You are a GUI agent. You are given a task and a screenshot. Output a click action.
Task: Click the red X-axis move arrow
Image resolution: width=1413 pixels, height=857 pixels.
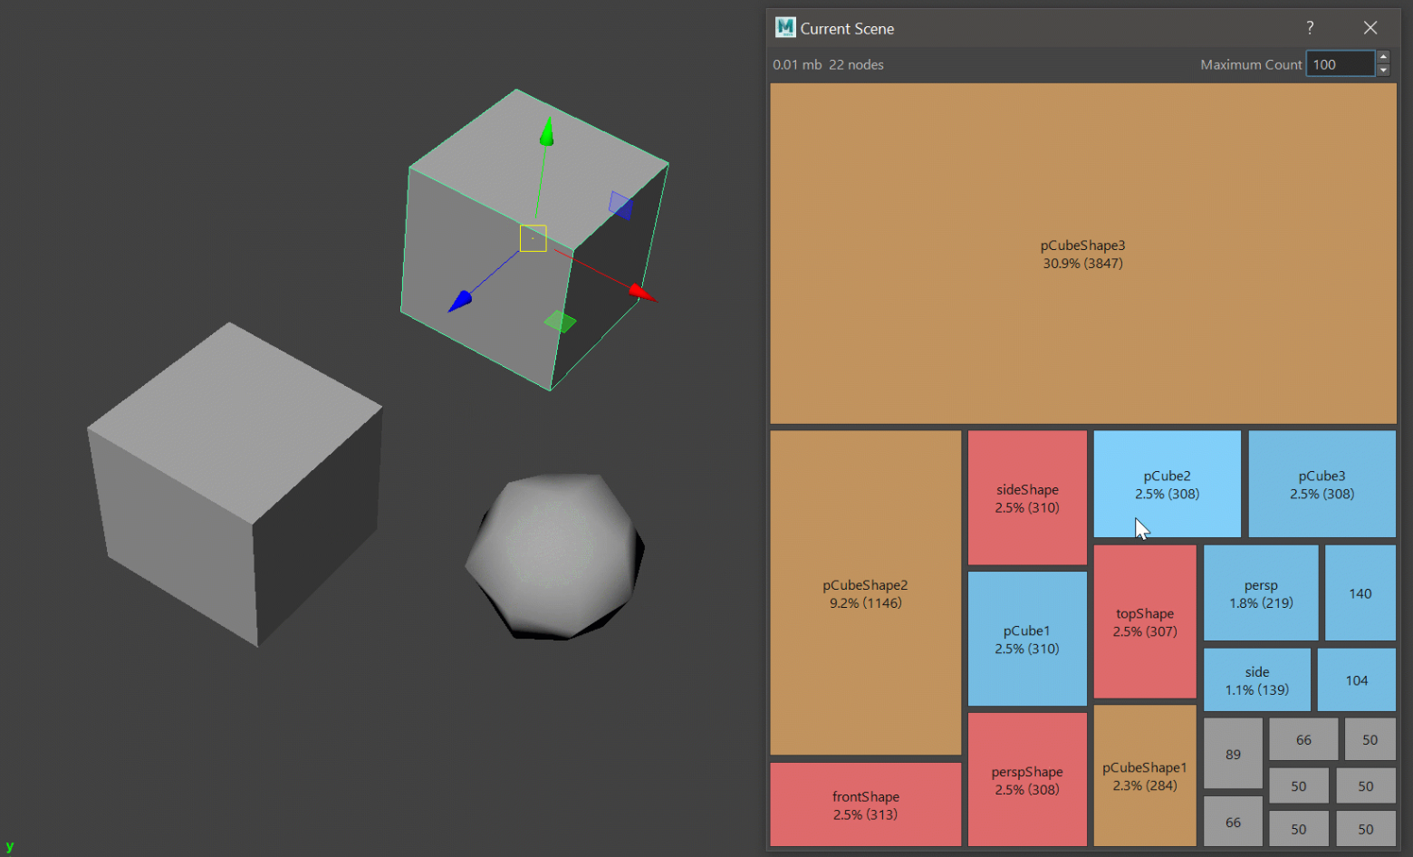(642, 292)
